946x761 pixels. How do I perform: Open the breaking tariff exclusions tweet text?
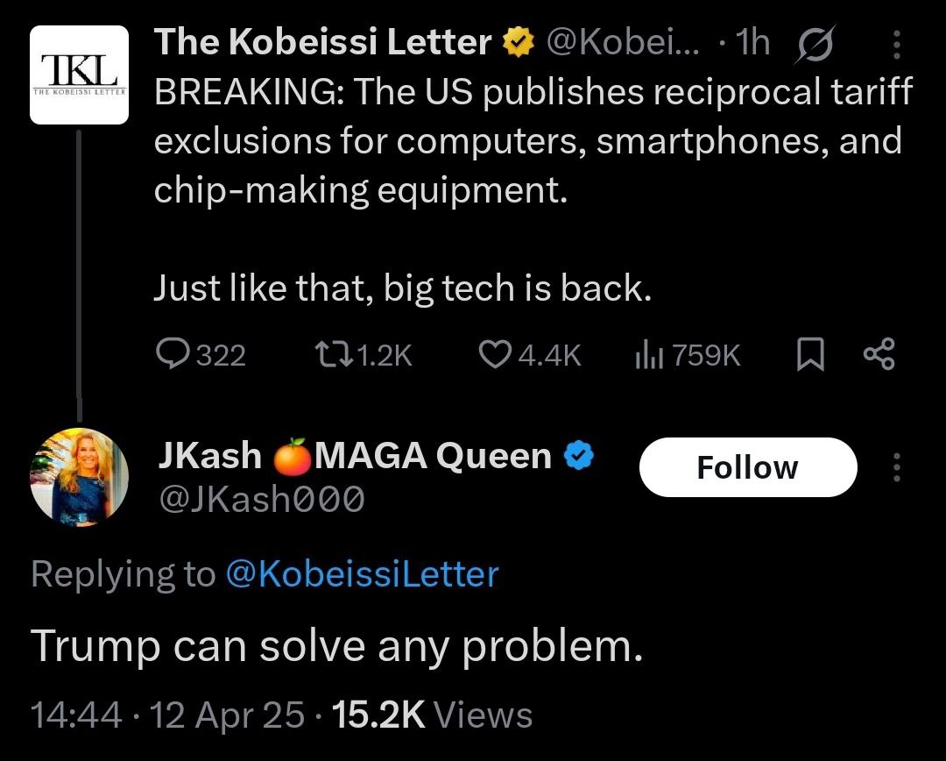(533, 141)
